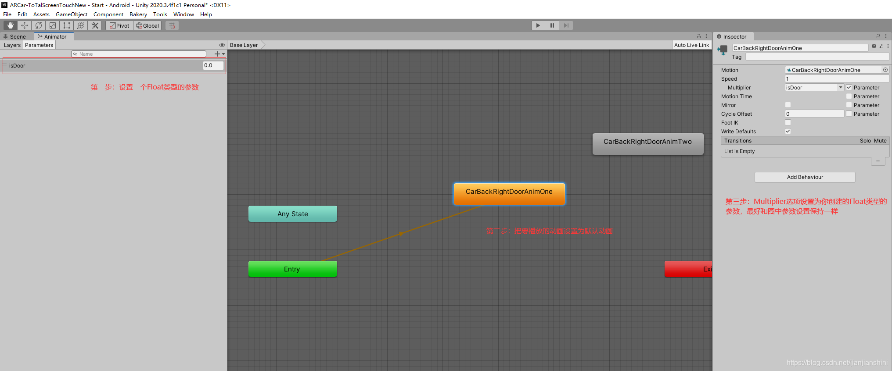Open the add parameter plus dropdown
This screenshot has height=371, width=892.
(219, 54)
